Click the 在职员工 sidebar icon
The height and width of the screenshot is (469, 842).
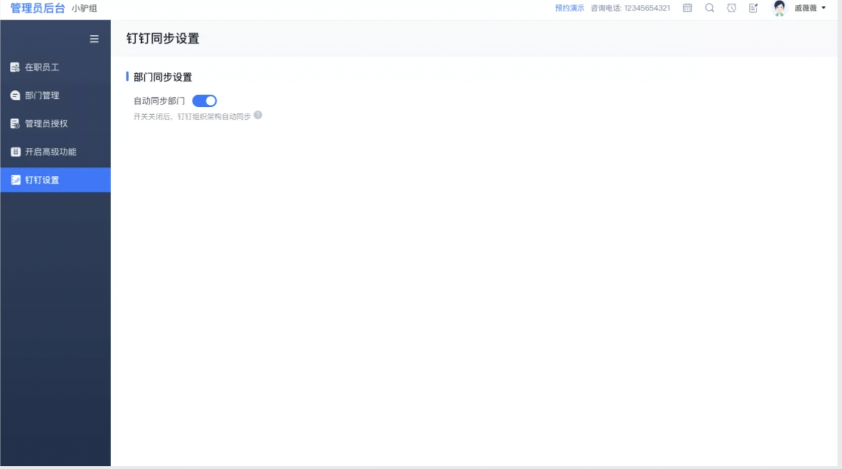point(15,67)
